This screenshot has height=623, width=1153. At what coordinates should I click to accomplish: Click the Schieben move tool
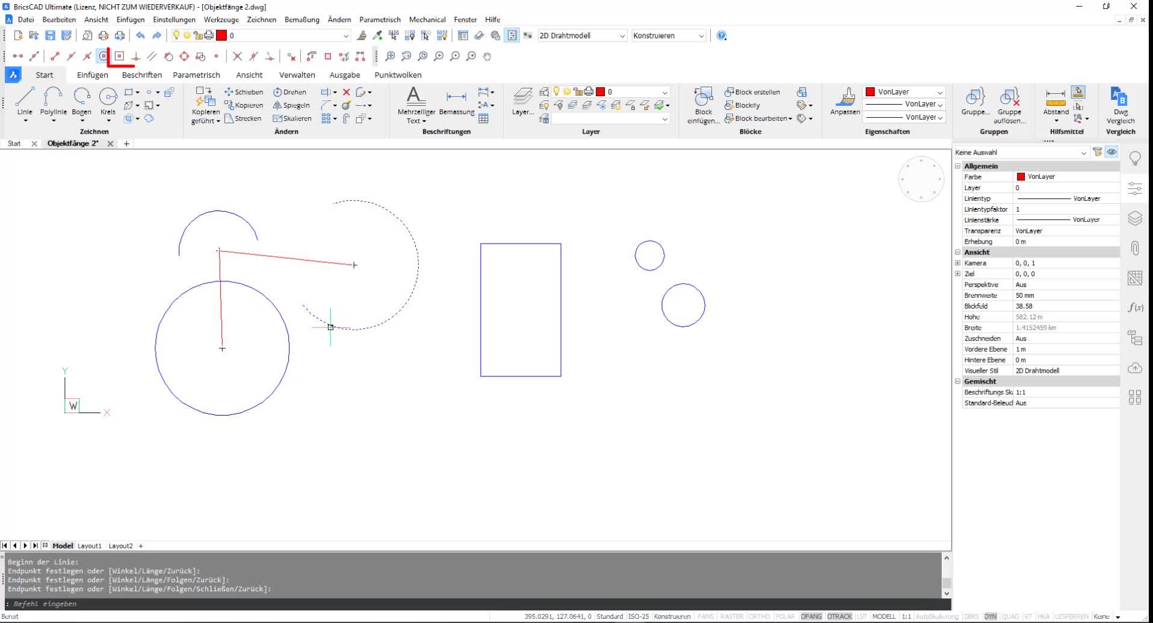(x=244, y=92)
